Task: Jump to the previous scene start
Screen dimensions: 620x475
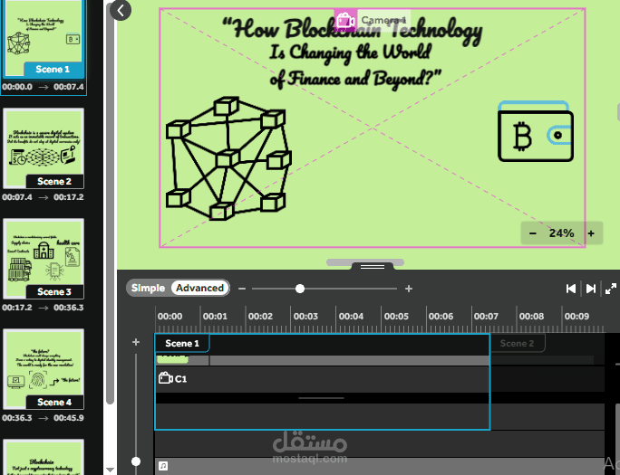Action: coord(570,289)
